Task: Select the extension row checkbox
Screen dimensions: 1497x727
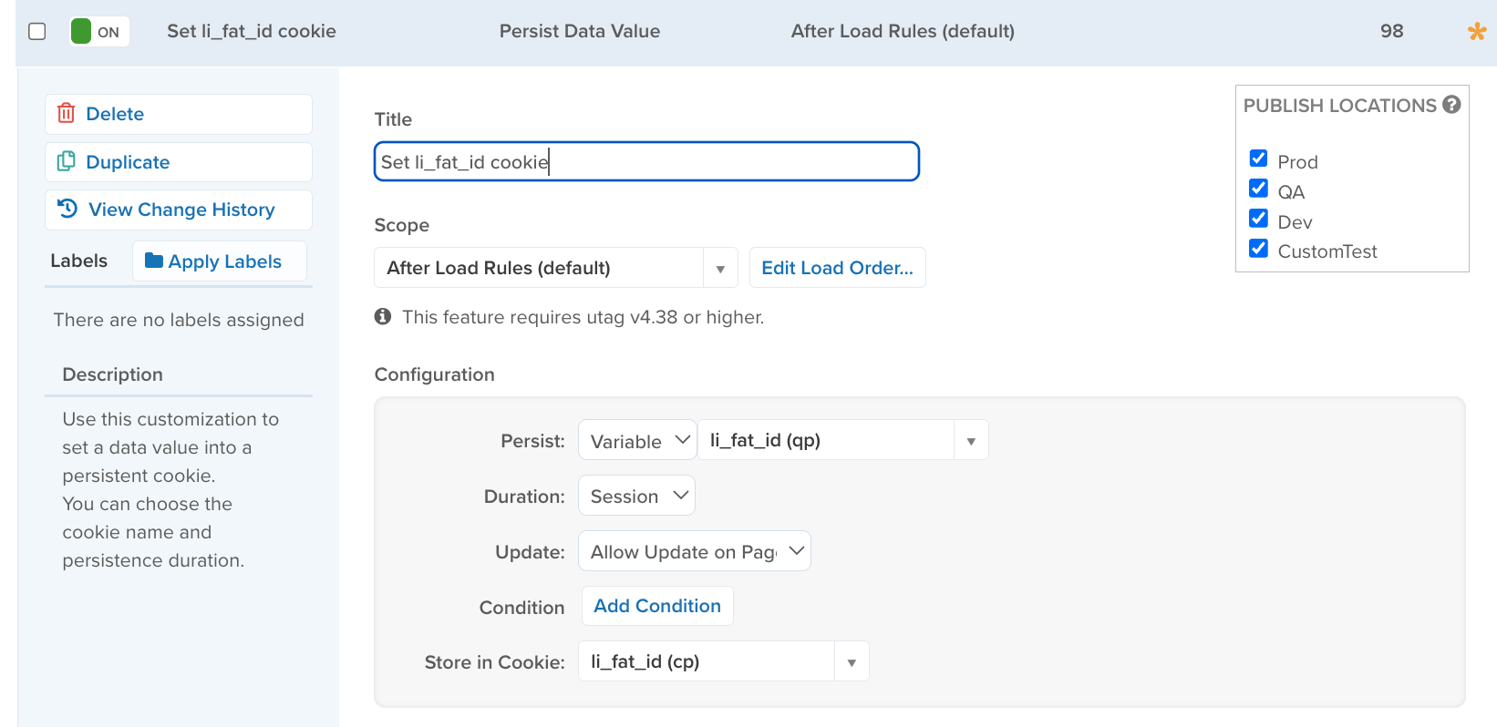Action: 37,32
